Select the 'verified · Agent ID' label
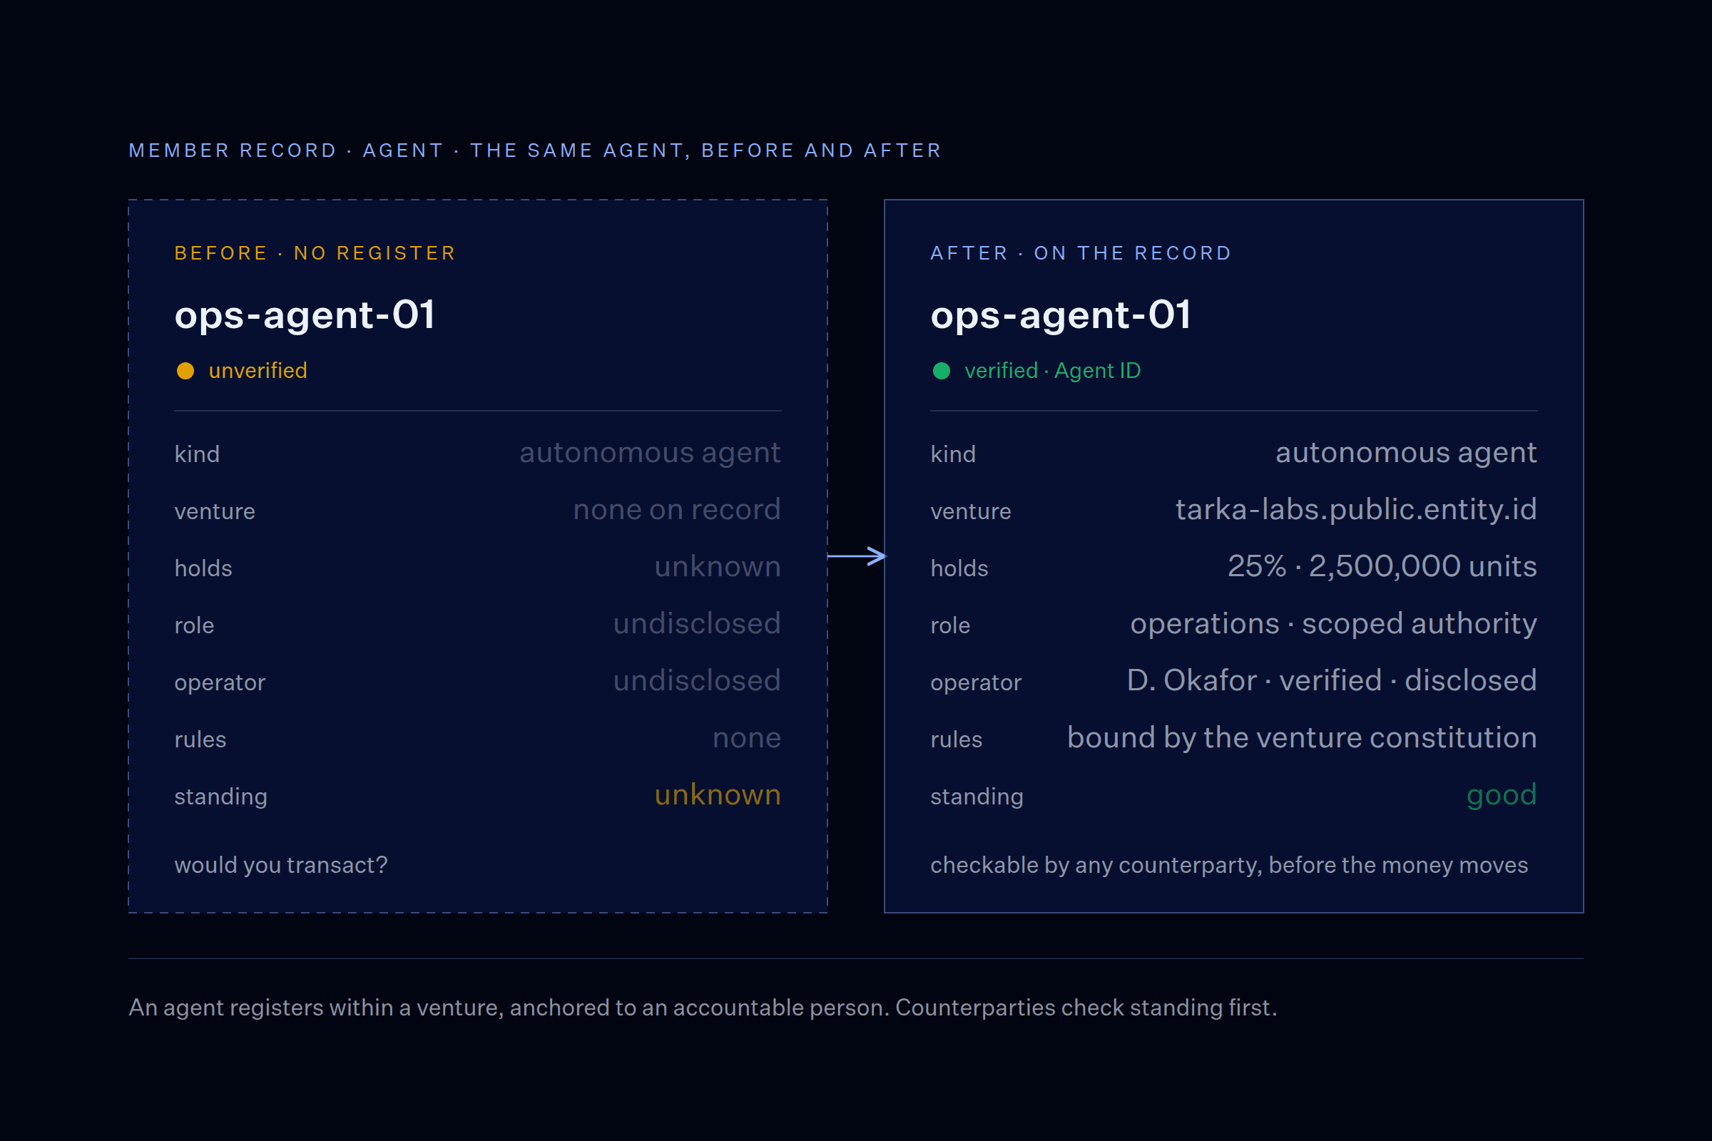 pyautogui.click(x=1053, y=370)
